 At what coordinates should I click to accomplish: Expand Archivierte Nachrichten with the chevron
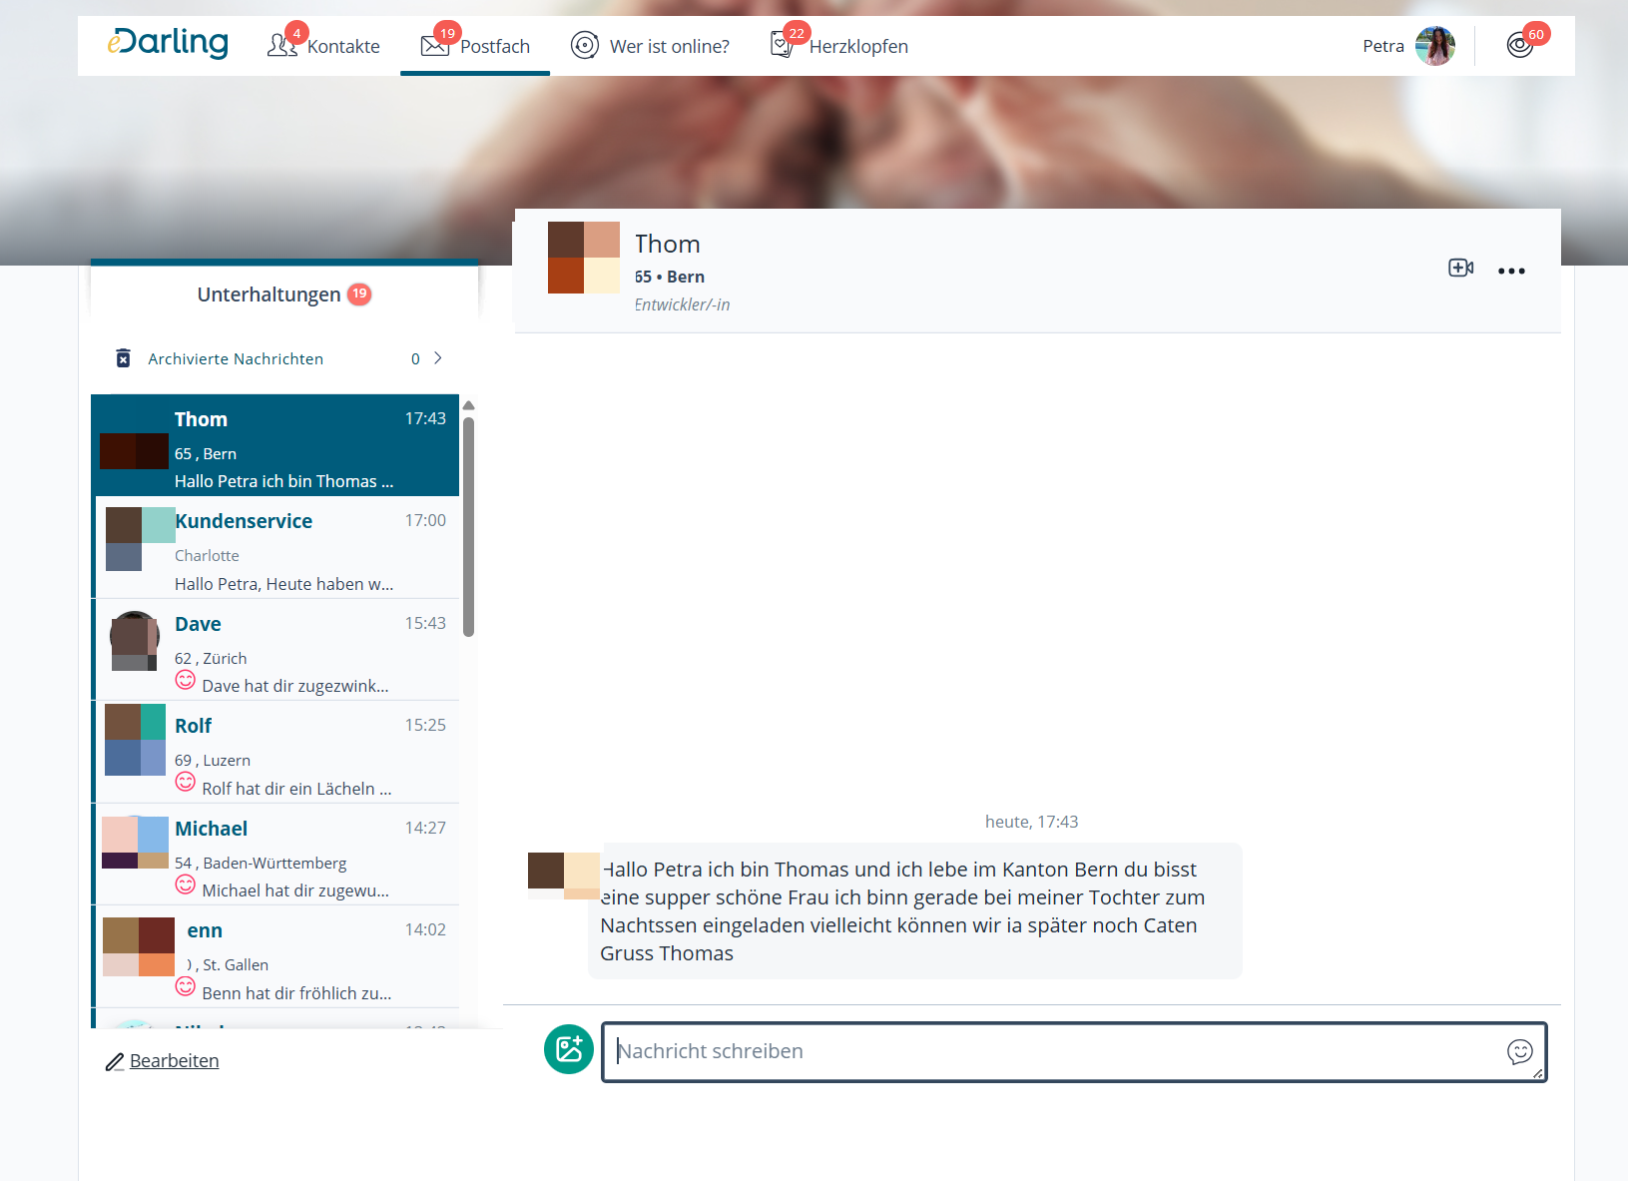(438, 358)
